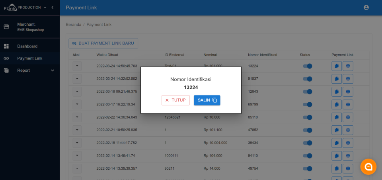Viewport: 382px width, 180px height.
Task: Toggle status switch for row 12843
Action: 308,92
